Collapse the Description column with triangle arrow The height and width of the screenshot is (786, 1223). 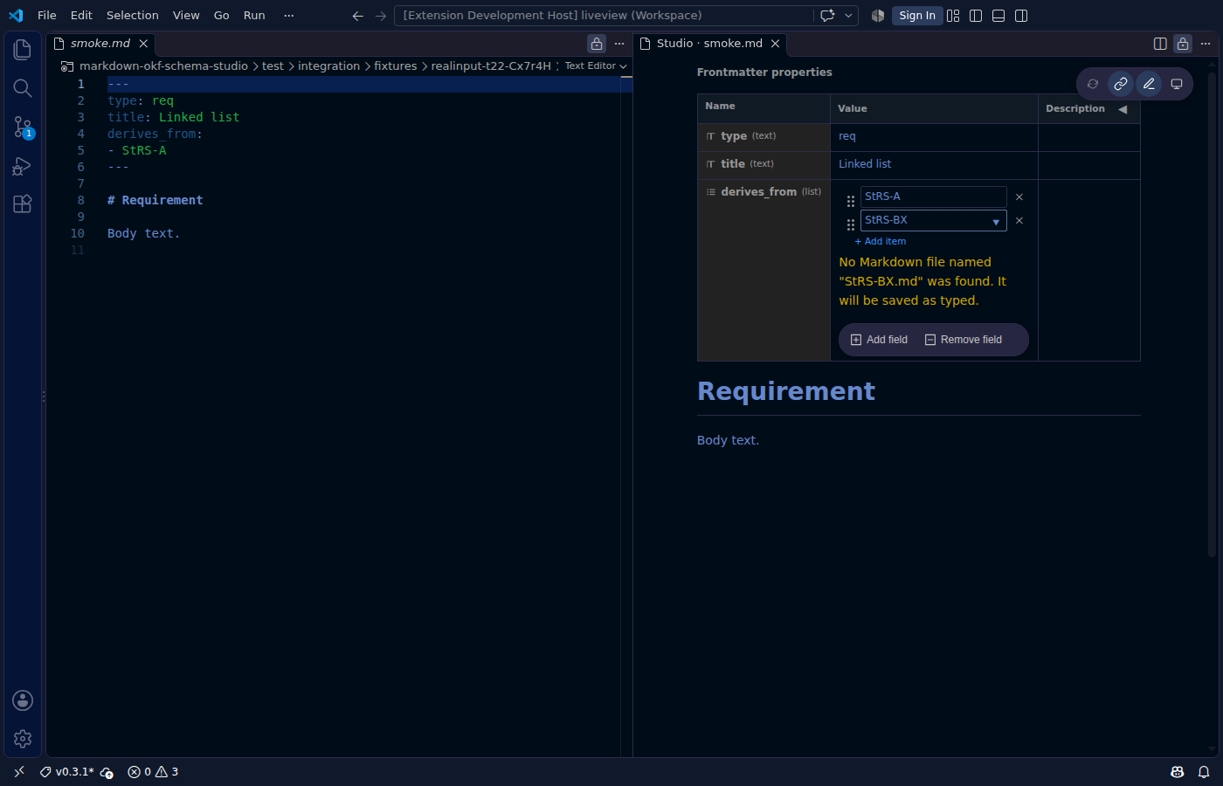(x=1123, y=109)
